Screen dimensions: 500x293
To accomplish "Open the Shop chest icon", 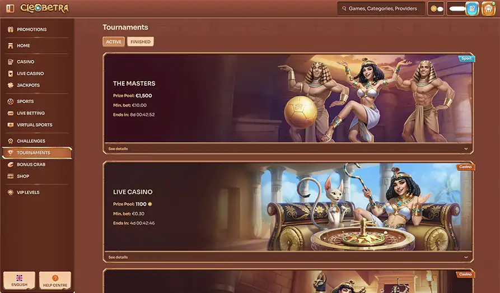I will pyautogui.click(x=11, y=176).
